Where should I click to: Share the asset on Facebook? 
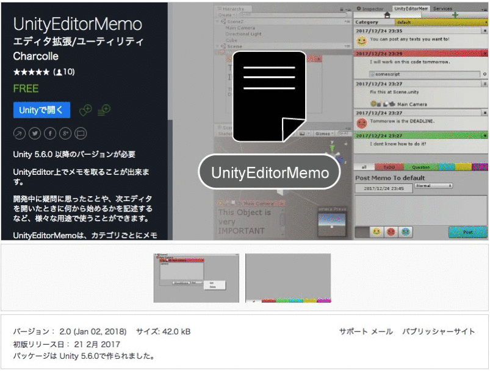click(x=50, y=133)
